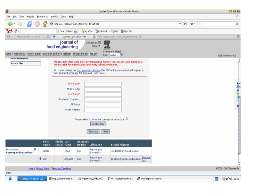This screenshot has width=253, height=196.
Task: Open the main menu link
Action: [x=19, y=54]
